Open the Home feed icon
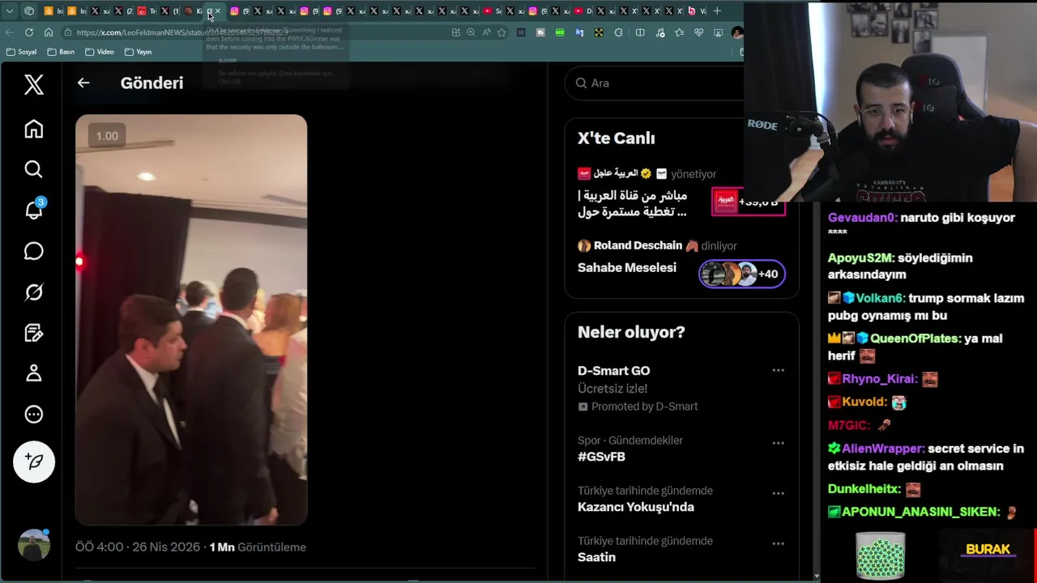This screenshot has height=583, width=1037. tap(33, 129)
